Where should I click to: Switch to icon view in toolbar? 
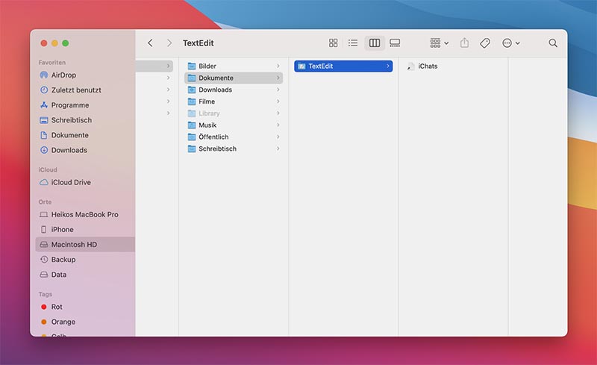[x=334, y=43]
